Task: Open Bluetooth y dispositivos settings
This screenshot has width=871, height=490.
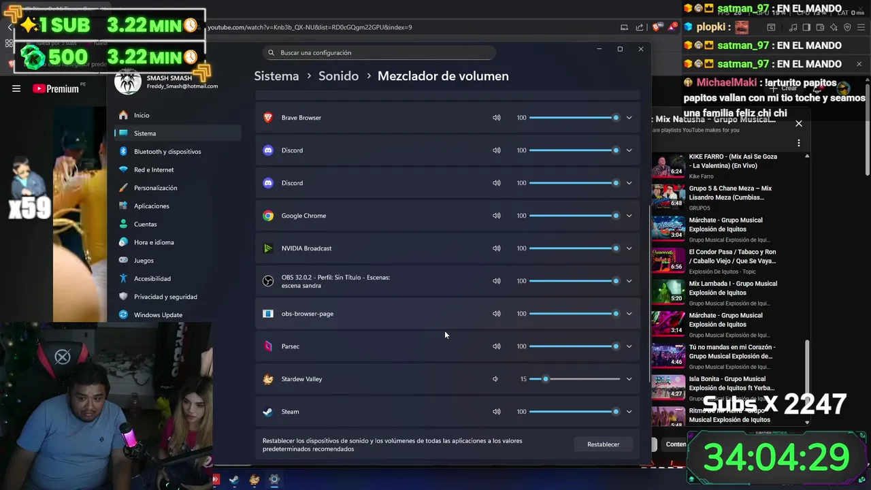Action: 178,151
